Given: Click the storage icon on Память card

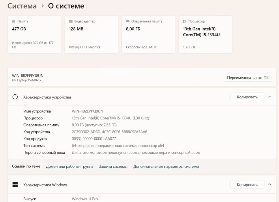Looking at the screenshot, I should (14, 21).
